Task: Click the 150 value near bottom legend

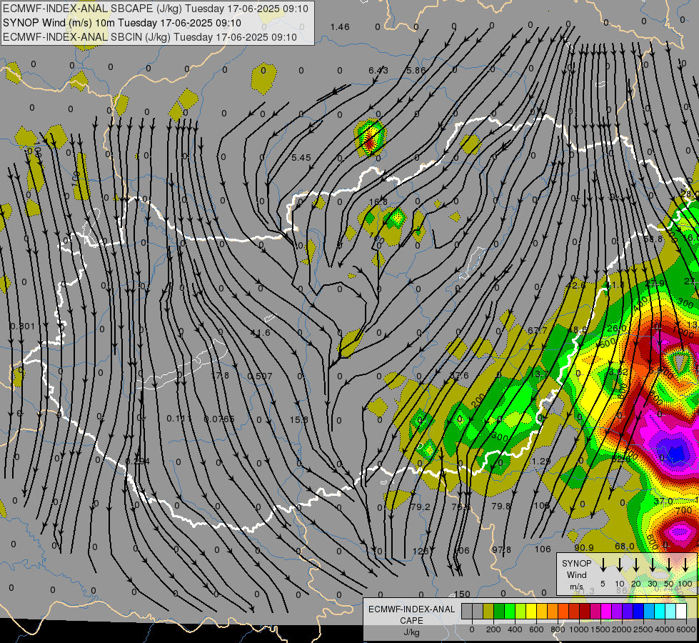Action: pos(462,594)
